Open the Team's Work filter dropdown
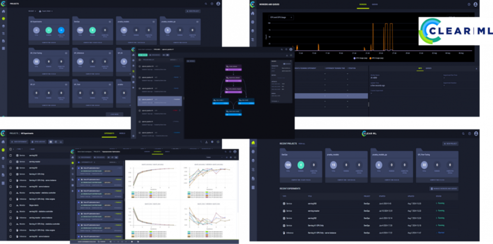 46,11
